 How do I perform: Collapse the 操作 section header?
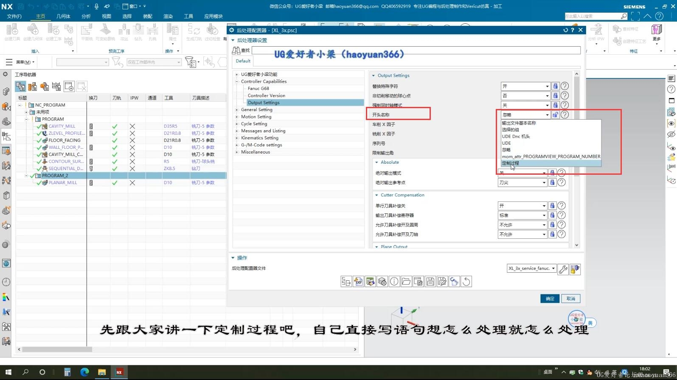point(233,258)
